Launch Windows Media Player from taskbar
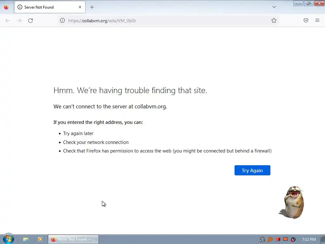 (40, 239)
